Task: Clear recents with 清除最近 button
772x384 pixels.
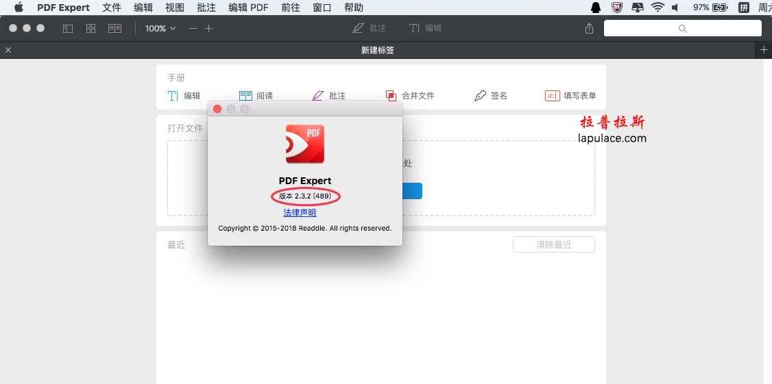Action: point(554,244)
